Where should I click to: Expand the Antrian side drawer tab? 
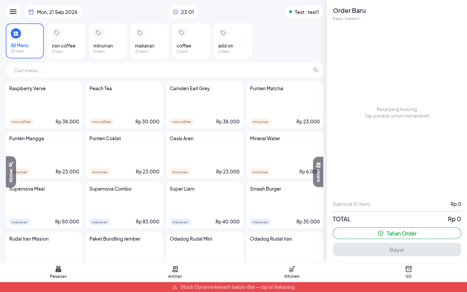point(318,172)
